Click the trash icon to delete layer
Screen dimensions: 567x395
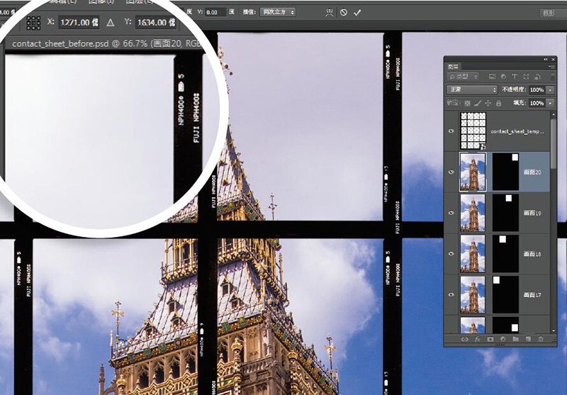tap(541, 340)
